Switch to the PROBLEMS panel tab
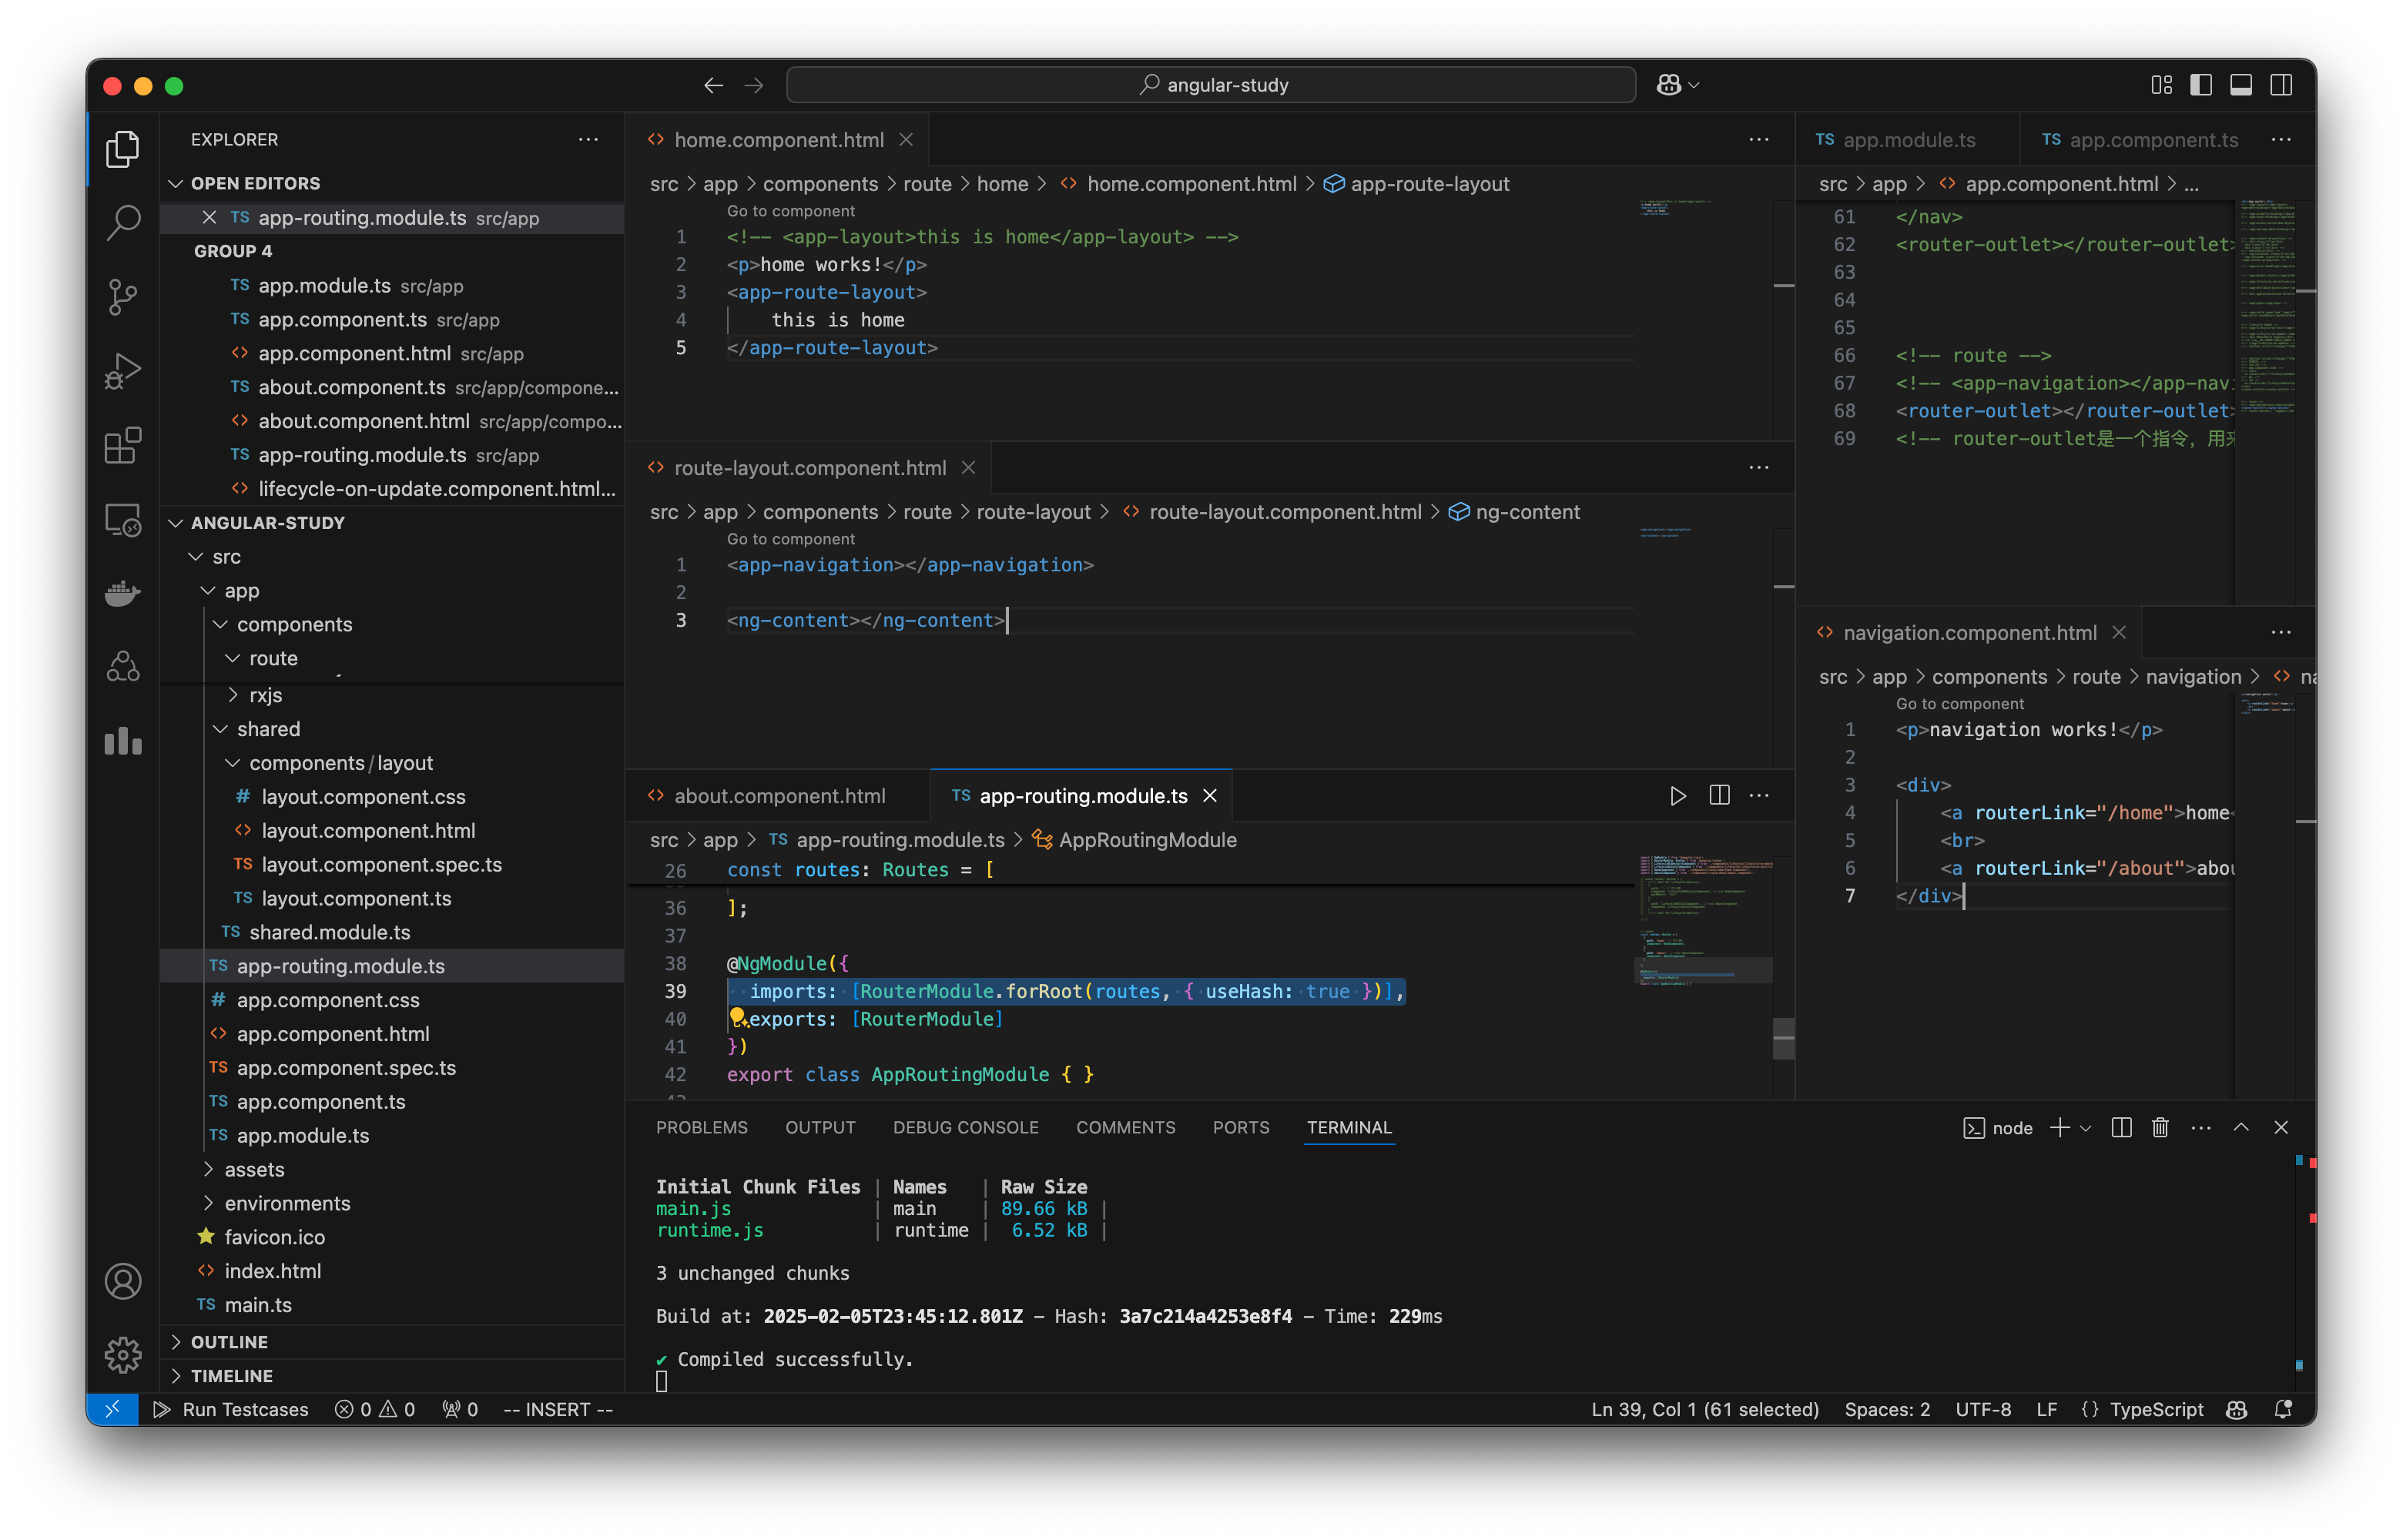 (701, 1127)
